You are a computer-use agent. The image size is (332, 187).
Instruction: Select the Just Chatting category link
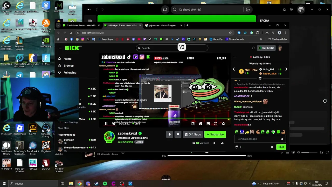(x=125, y=142)
